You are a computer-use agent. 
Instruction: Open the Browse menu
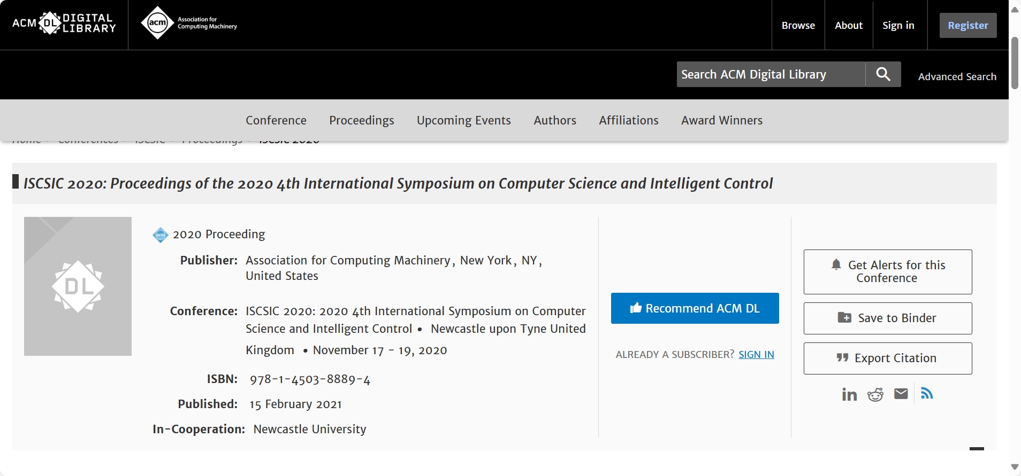point(798,25)
